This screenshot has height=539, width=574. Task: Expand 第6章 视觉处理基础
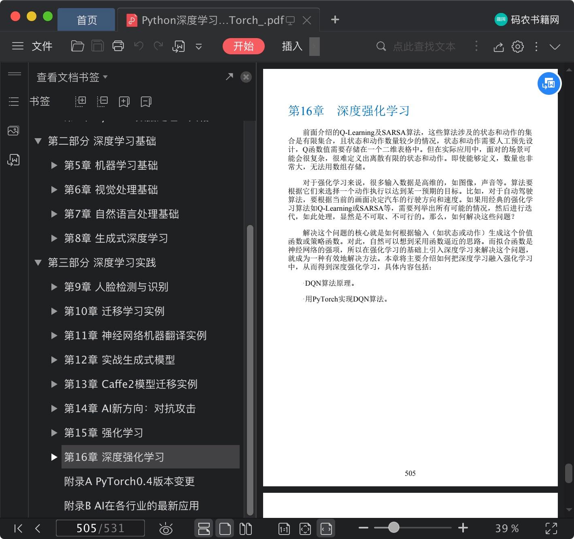[x=54, y=190]
